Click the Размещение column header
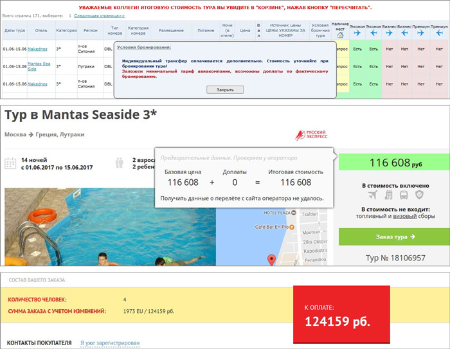The height and width of the screenshot is (349, 450). pos(171,30)
